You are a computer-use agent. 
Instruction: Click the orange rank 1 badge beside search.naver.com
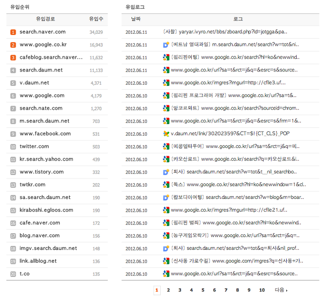pyautogui.click(x=13, y=32)
